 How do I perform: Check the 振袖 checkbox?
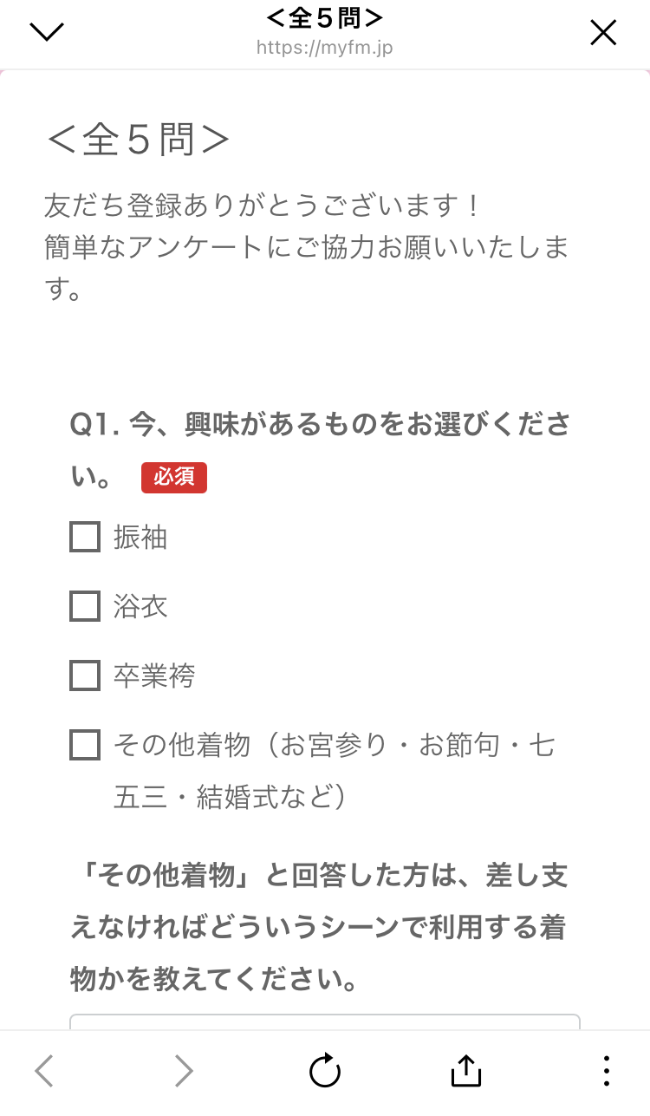click(x=84, y=538)
